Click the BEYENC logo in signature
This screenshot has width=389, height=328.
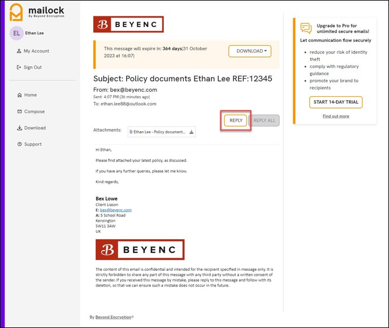point(140,249)
